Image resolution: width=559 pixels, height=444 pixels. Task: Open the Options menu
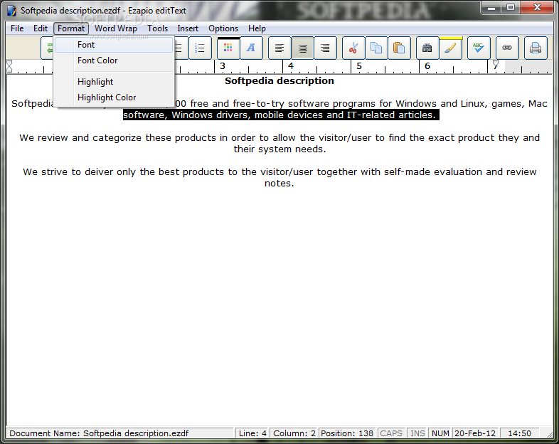tap(223, 28)
